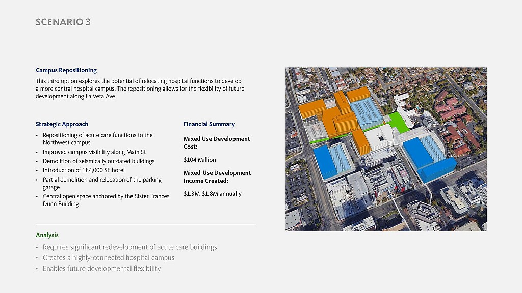Select the Introduction of 184,000 SF hotel bullet
Image resolution: width=522 pixels, height=293 pixels.
84,170
